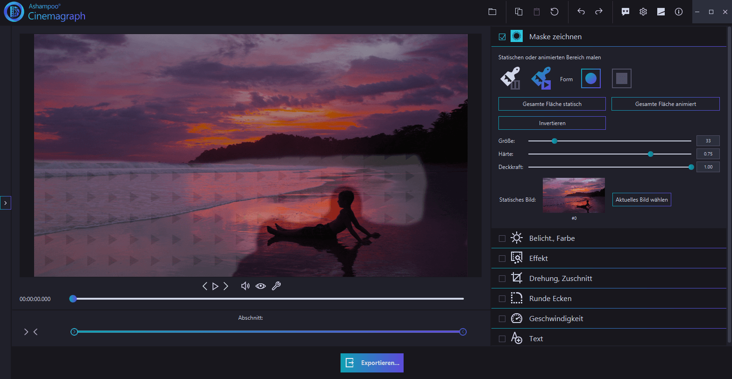Collapse the left sidebar arrow
The height and width of the screenshot is (379, 732).
click(x=6, y=203)
